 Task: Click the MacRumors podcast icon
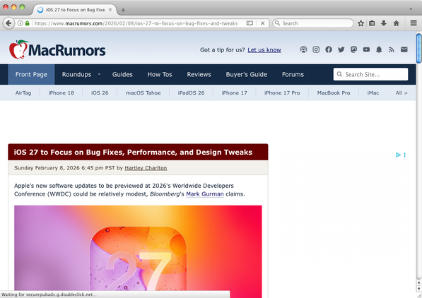tap(303, 49)
